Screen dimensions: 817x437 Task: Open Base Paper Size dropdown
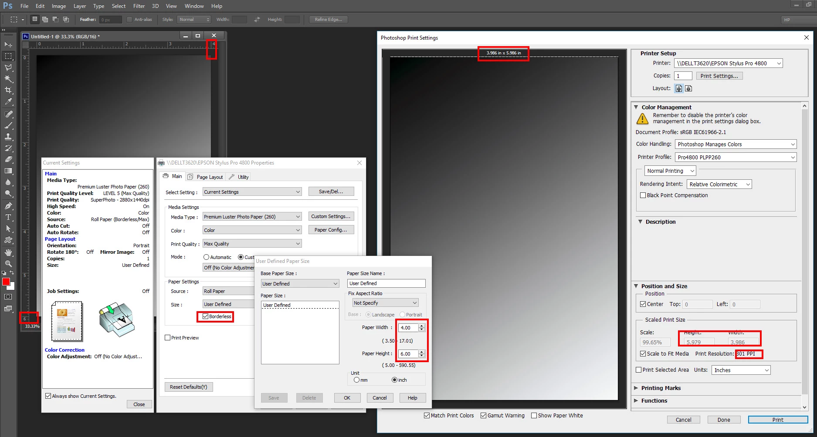point(300,284)
